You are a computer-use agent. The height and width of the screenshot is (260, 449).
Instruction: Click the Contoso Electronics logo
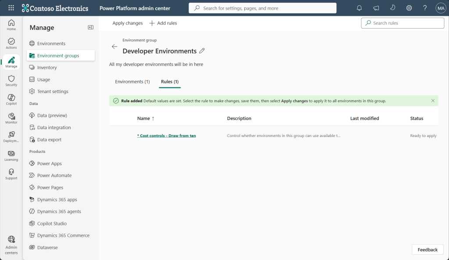[x=55, y=8]
